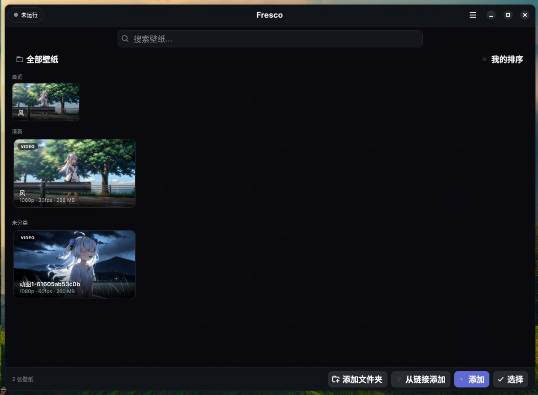Click the folder icon beside 全部壁纸
538x395 pixels.
coord(20,59)
